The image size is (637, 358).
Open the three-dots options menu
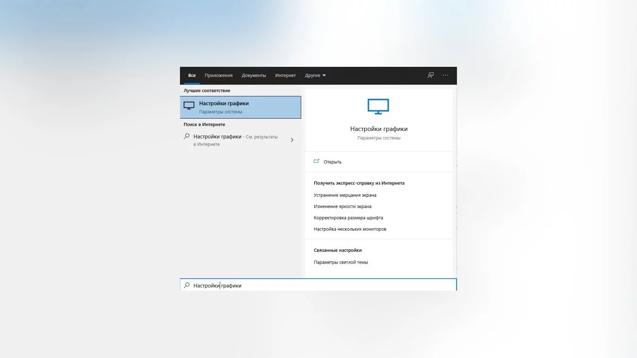tap(445, 75)
